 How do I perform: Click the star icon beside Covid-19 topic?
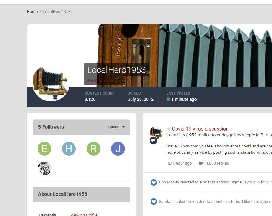pyautogui.click(x=169, y=129)
